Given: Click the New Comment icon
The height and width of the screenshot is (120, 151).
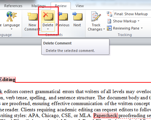Looking at the screenshot, I should (32, 16).
